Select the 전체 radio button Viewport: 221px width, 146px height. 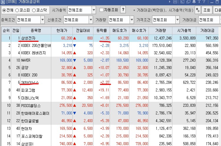pyautogui.click(x=4, y=10)
